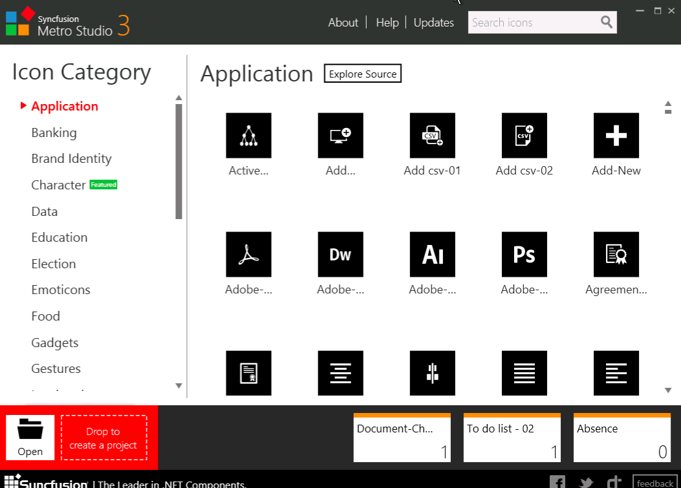Click the Adobe Acrobat PDF icon

coord(248,255)
